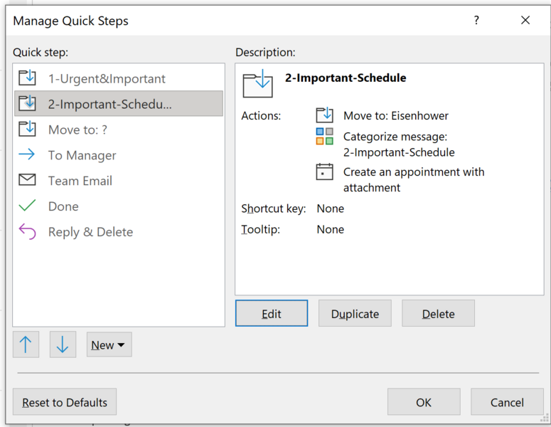Click the To Manager forward arrow icon
551x427 pixels.
coord(27,155)
